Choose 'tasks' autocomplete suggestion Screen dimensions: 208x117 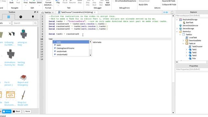[71, 42]
